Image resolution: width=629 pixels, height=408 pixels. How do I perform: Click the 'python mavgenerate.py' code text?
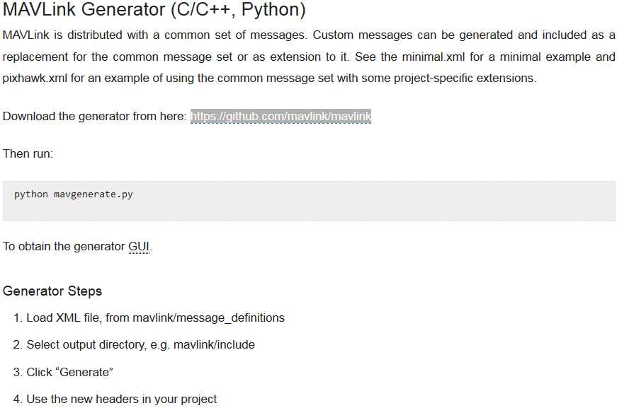click(x=73, y=194)
